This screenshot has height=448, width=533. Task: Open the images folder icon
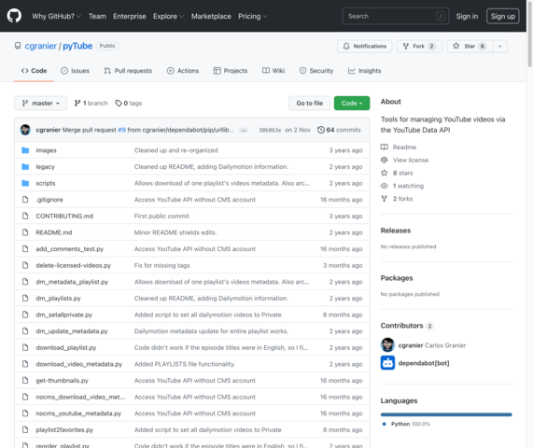25,150
